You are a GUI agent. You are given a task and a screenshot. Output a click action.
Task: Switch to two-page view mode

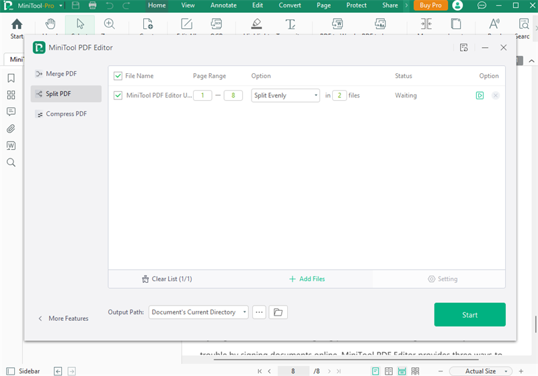tap(389, 371)
